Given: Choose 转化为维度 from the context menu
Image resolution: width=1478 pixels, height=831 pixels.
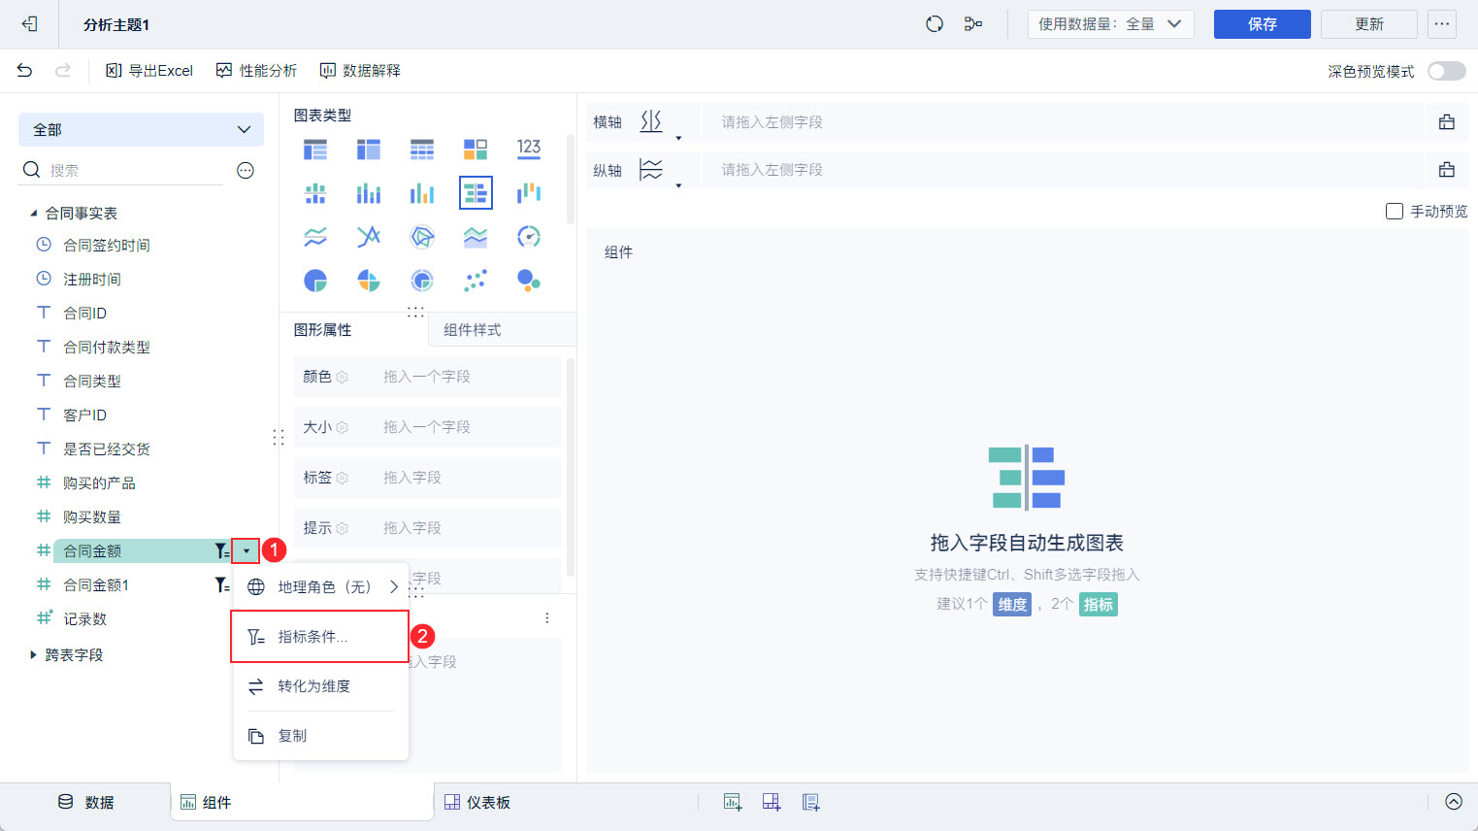Looking at the screenshot, I should 321,686.
